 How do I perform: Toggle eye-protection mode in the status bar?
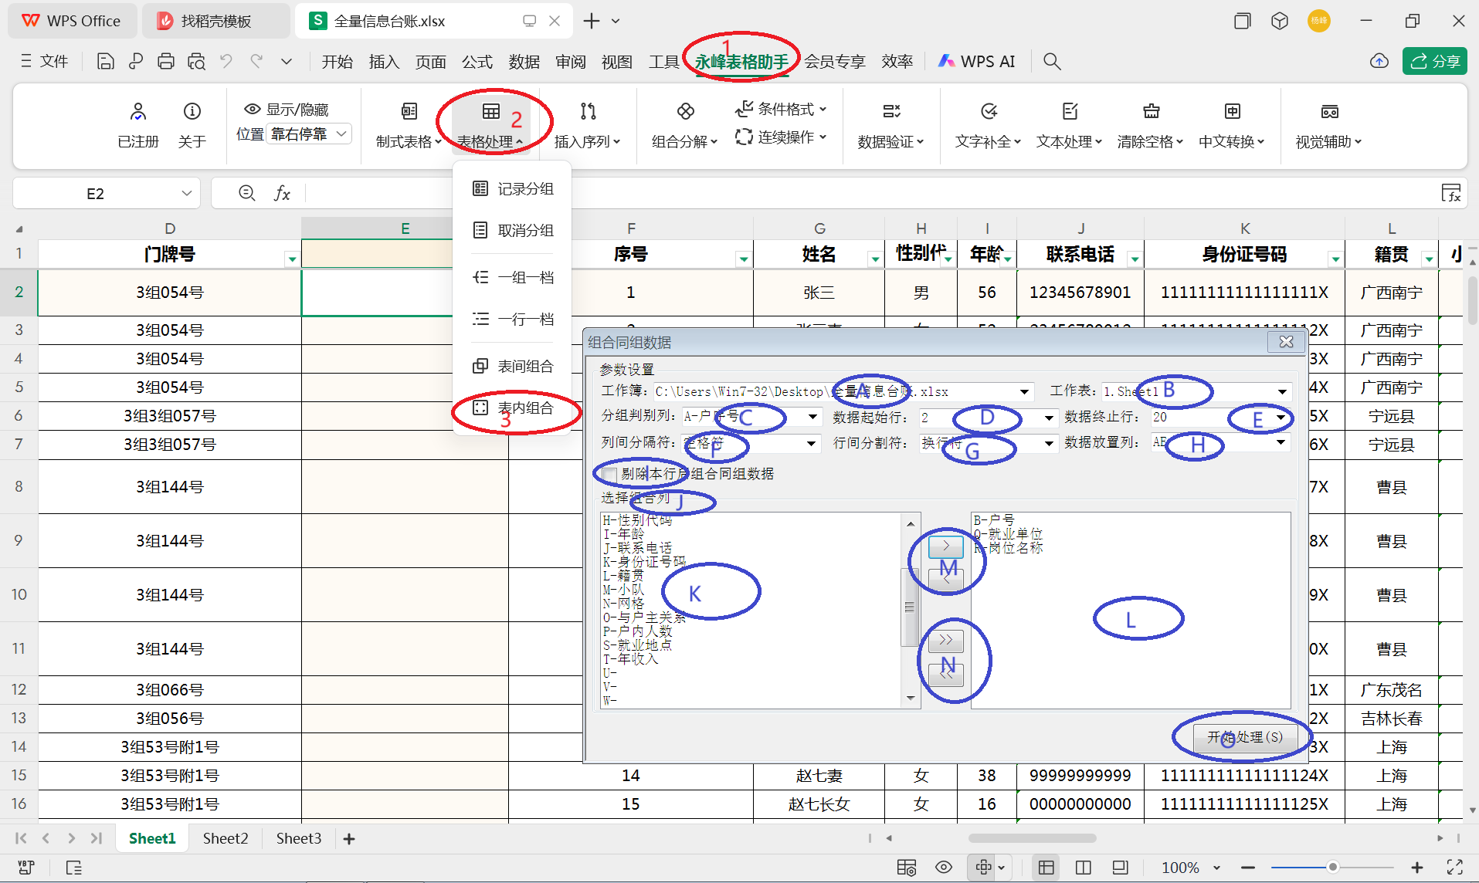(x=944, y=868)
